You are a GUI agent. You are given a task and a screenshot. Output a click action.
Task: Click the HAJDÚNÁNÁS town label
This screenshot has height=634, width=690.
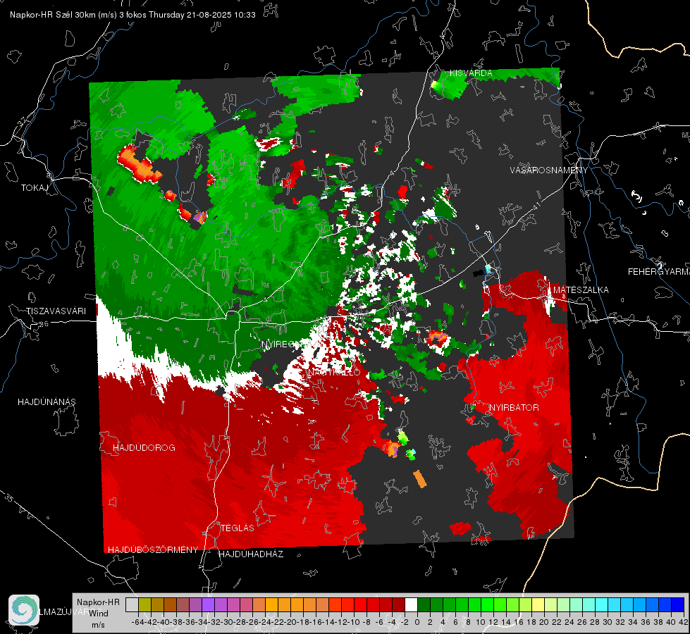click(47, 402)
